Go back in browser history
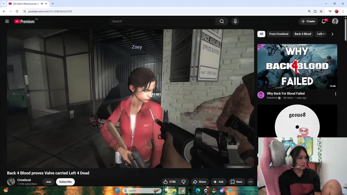The height and width of the screenshot is (195, 347). pos(4,11)
